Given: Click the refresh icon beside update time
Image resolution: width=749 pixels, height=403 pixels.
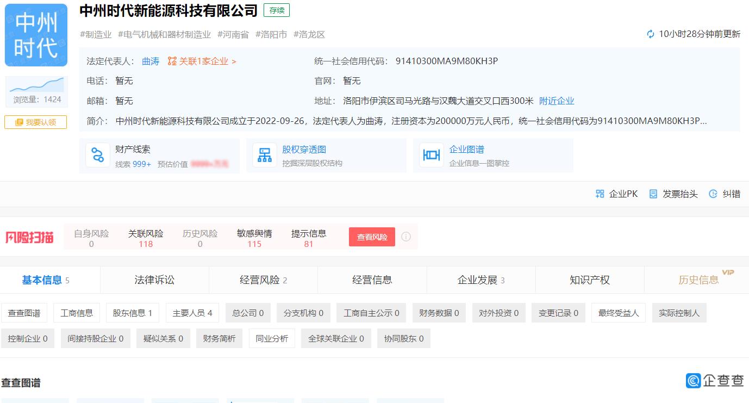Looking at the screenshot, I should click(650, 34).
